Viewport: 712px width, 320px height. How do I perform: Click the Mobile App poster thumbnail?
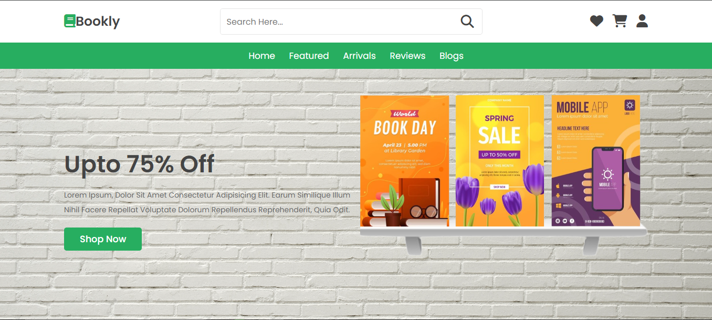[595, 161]
